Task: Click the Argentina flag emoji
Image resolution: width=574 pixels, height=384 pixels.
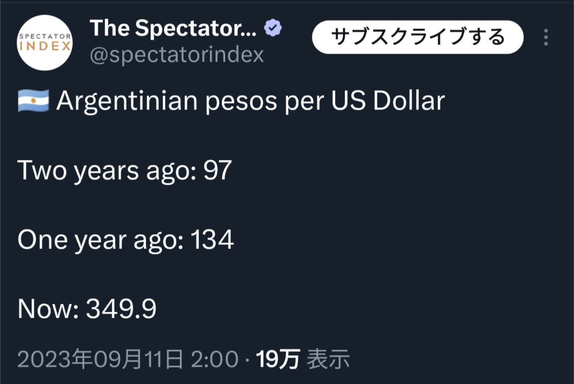Action: 33,101
